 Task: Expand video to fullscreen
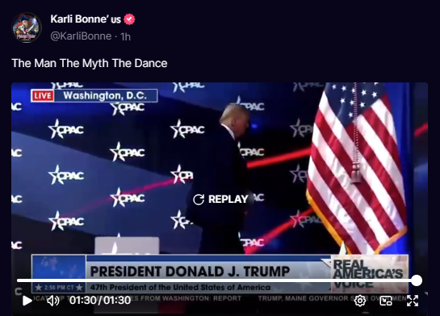pos(413,301)
